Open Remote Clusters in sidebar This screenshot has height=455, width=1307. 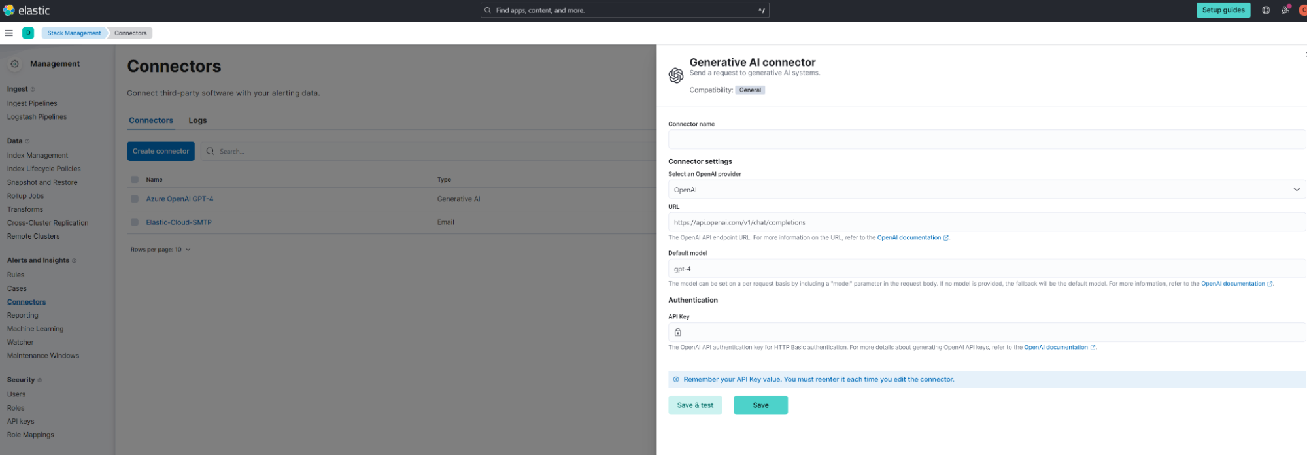pyautogui.click(x=33, y=236)
